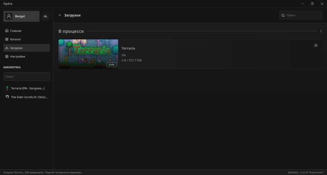Image resolution: width=327 pixels, height=175 pixels.
Task: Open the Terraria download options menu
Action: [316, 45]
